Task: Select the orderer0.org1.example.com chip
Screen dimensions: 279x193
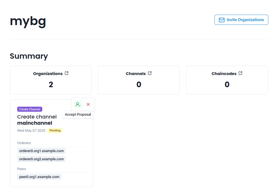Action: [41, 151]
